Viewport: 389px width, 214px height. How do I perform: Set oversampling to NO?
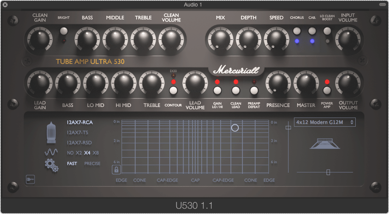(x=70, y=153)
